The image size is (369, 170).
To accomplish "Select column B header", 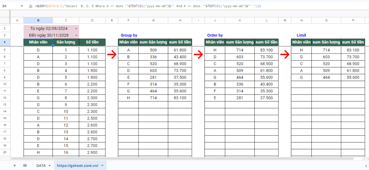I will [38, 21].
